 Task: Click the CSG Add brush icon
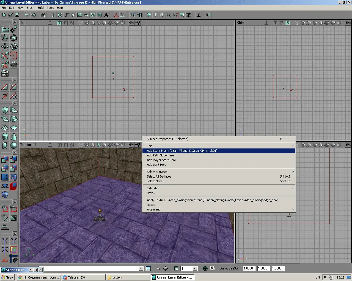tap(5, 160)
